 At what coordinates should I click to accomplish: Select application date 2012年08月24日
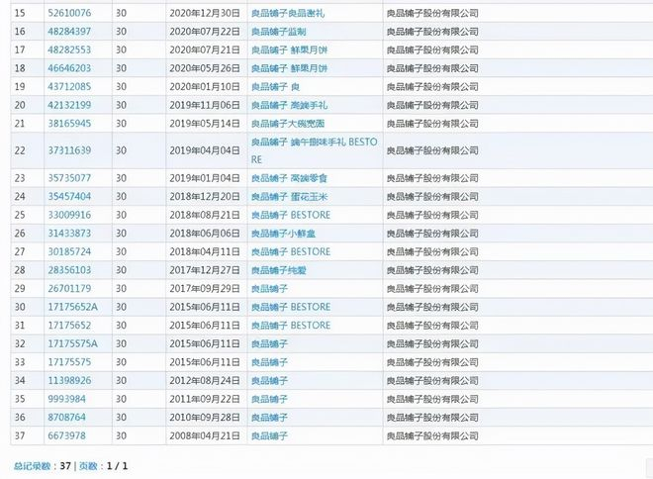point(205,380)
